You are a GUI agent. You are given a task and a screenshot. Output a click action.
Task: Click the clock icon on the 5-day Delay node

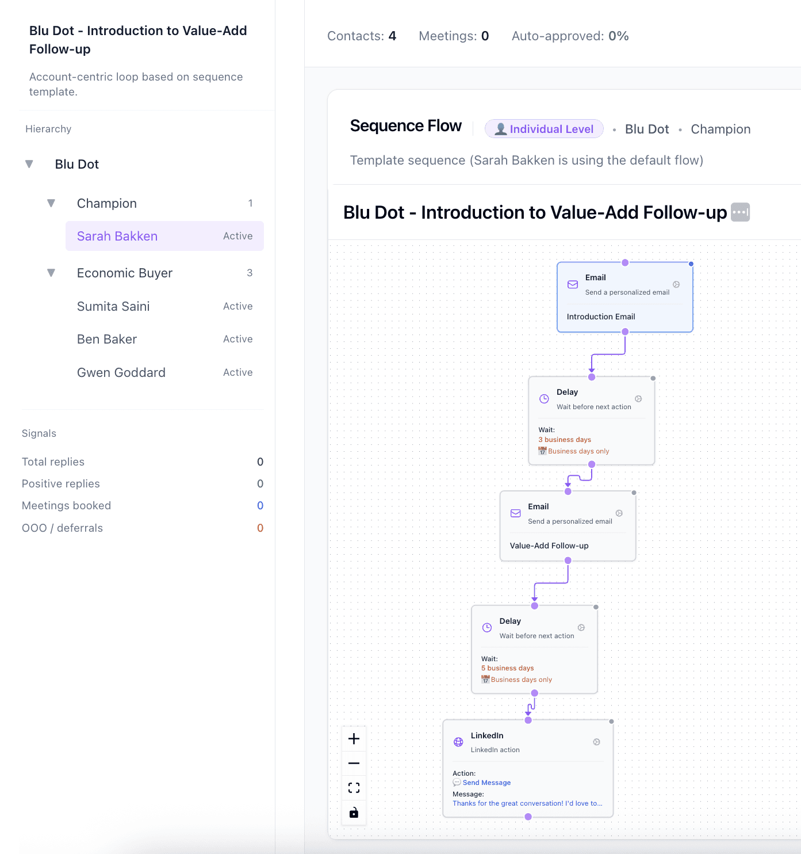pos(486,627)
